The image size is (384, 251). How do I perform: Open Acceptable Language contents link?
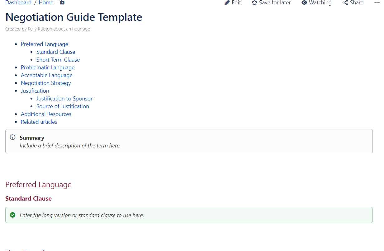pyautogui.click(x=47, y=75)
